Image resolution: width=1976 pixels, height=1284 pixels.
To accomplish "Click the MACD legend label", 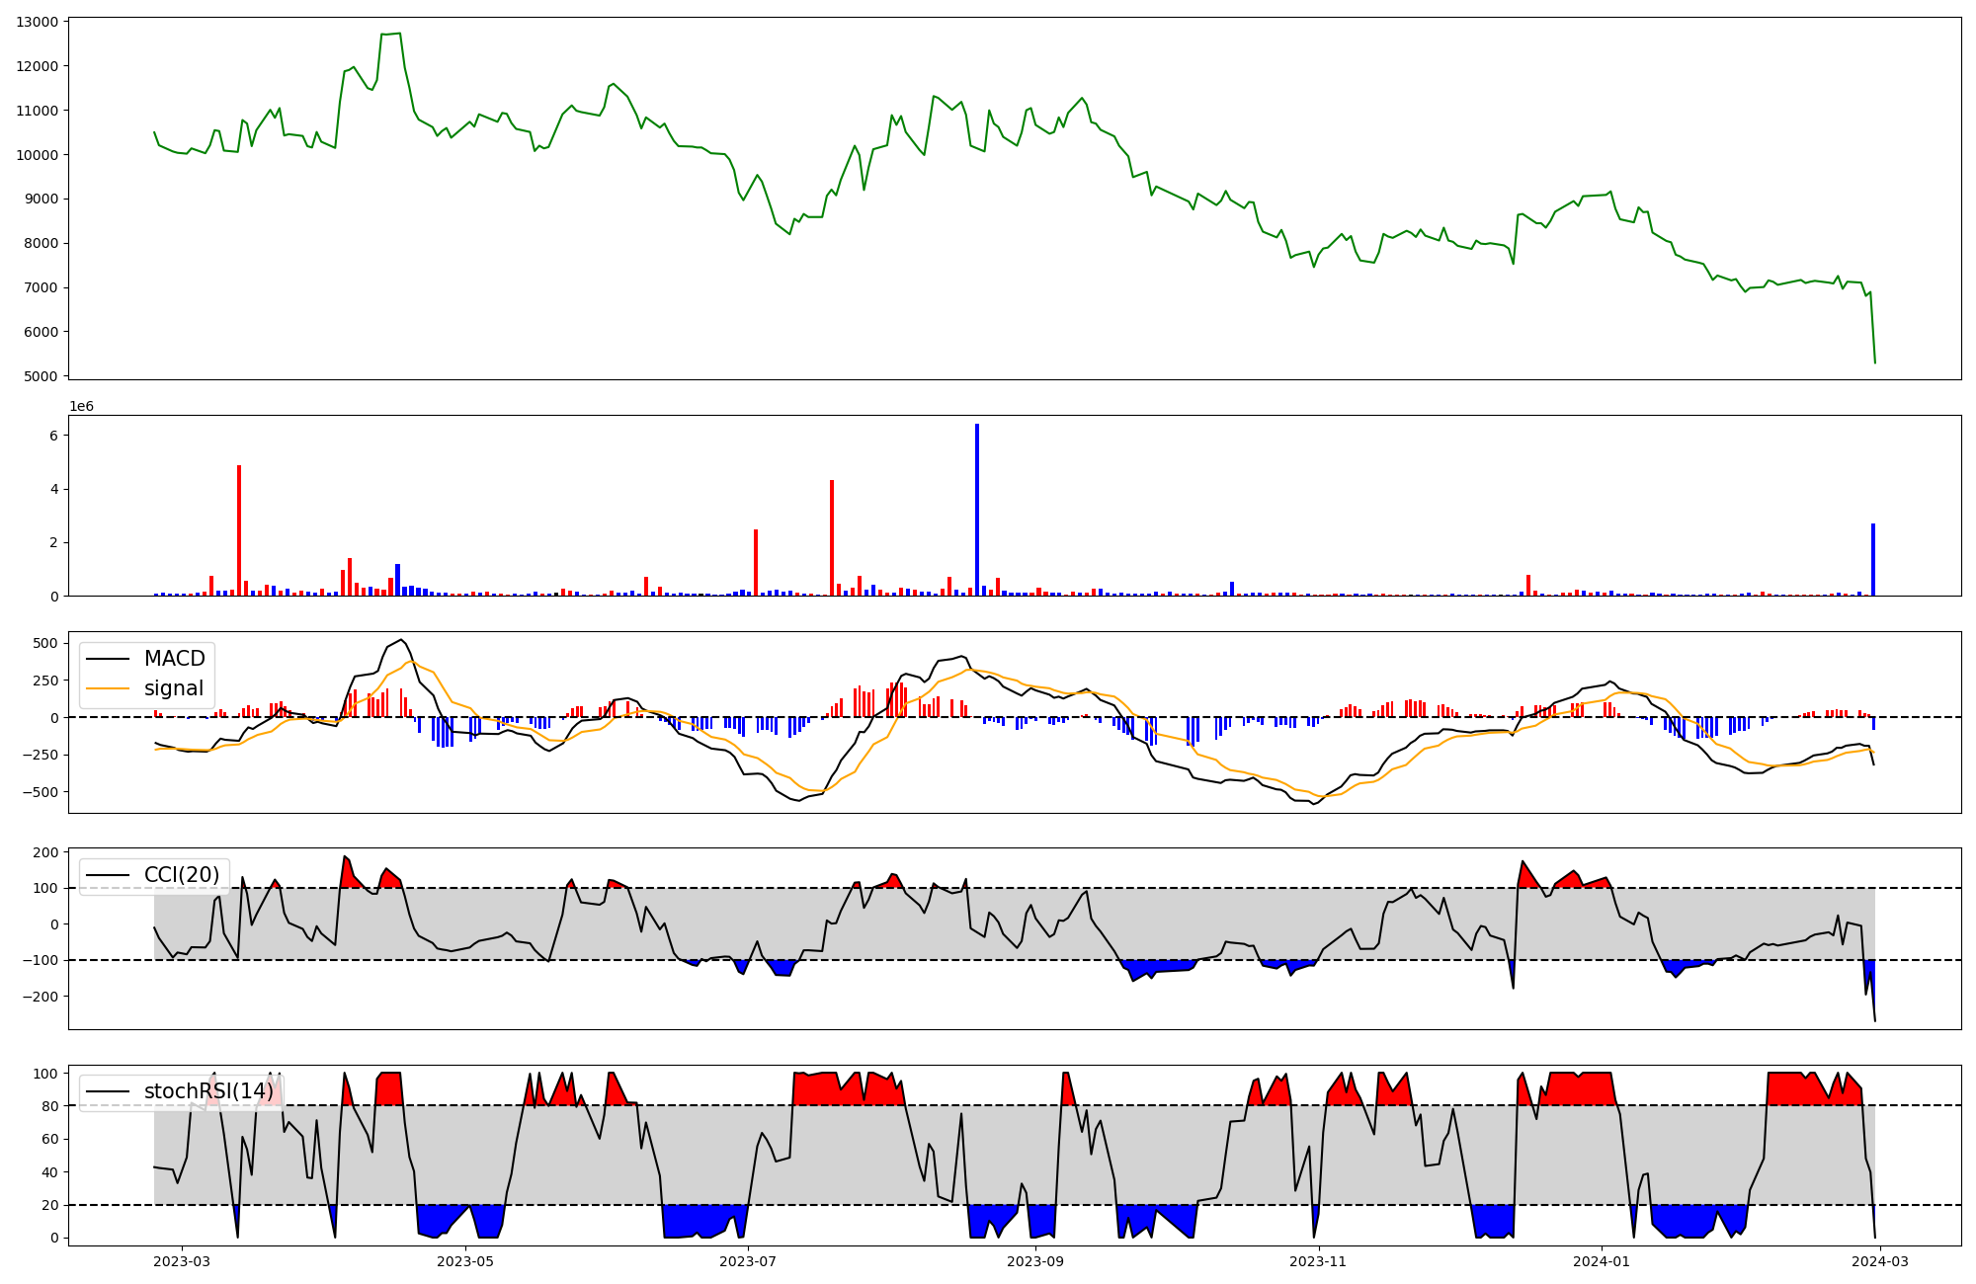I will 174,659.
